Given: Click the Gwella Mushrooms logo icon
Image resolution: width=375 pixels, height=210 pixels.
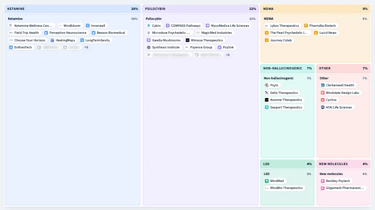Looking at the screenshot, I should coord(149,40).
